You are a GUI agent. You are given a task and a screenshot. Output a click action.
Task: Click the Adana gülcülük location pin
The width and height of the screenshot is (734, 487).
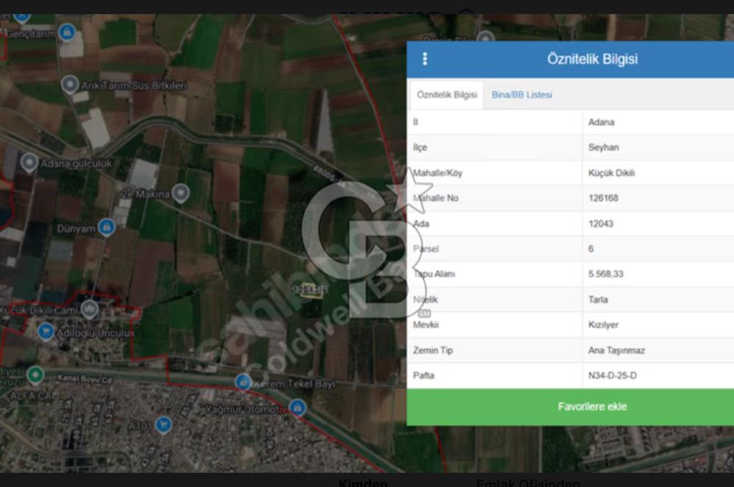coord(29,162)
